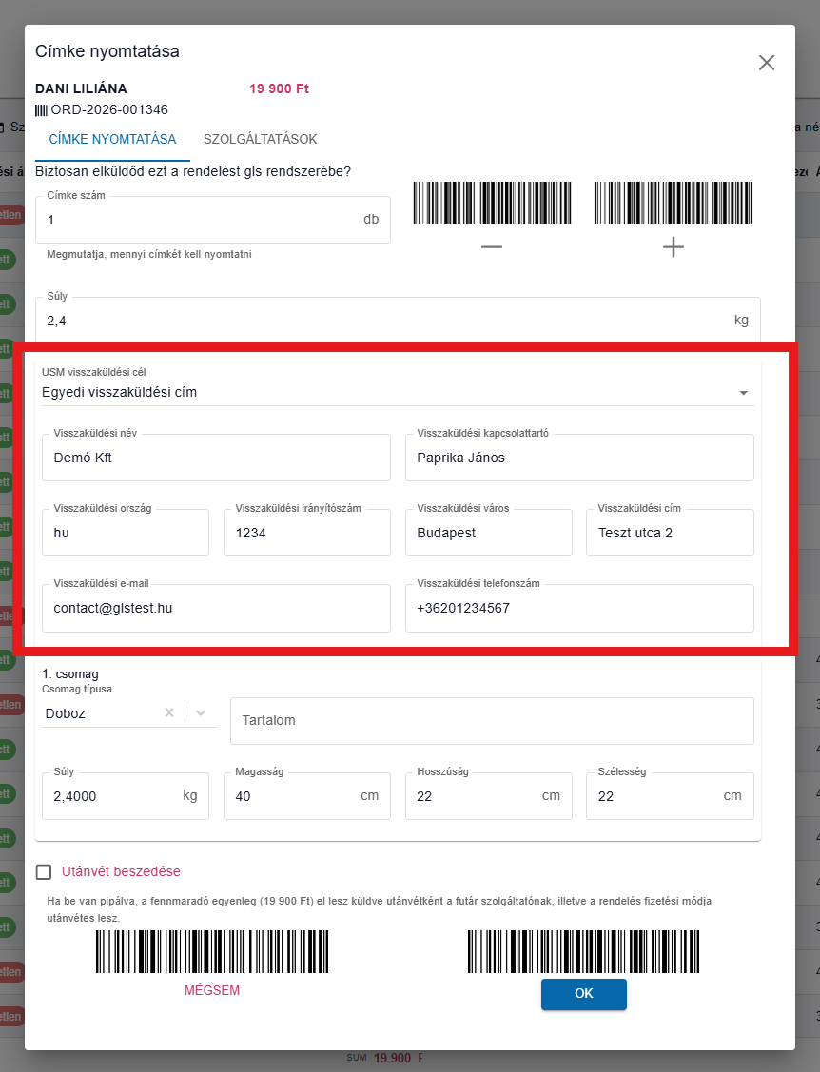Click the barcode icon beside ORD-2026-001346
Viewport: 820px width, 1072px height.
tap(41, 110)
